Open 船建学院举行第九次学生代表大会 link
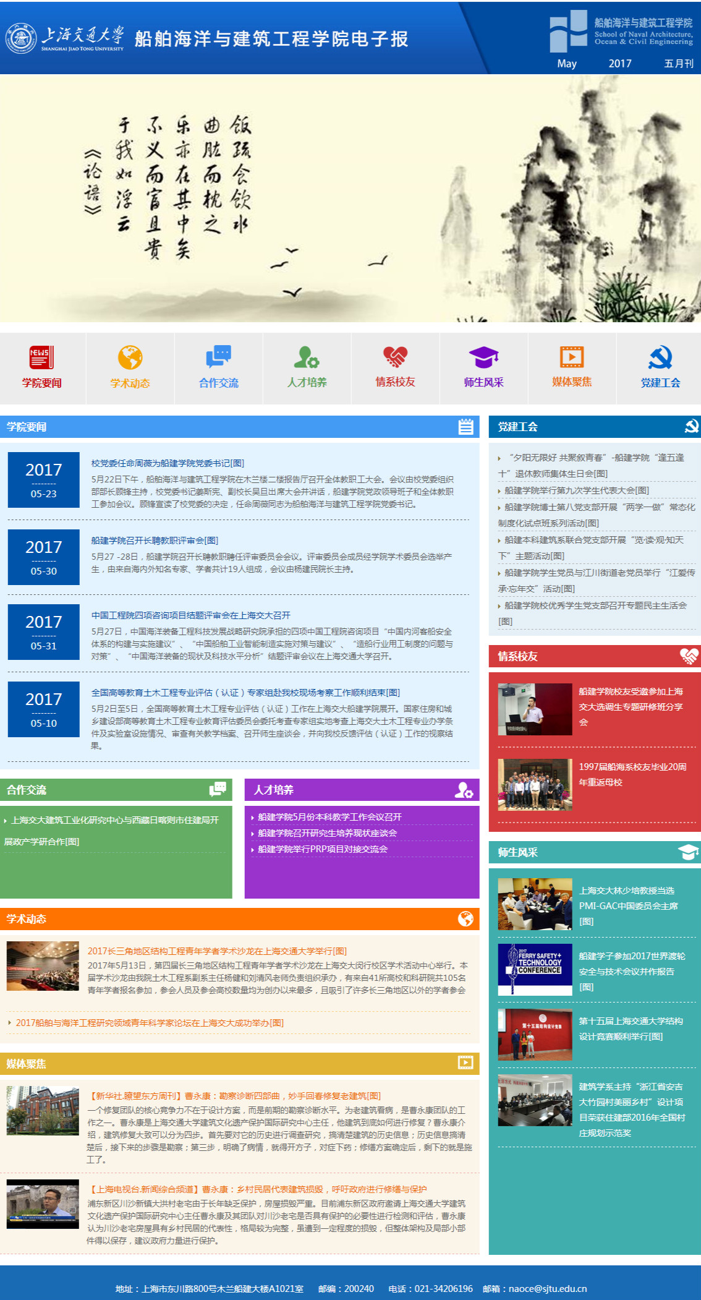Image resolution: width=701 pixels, height=1300 pixels. click(x=576, y=490)
